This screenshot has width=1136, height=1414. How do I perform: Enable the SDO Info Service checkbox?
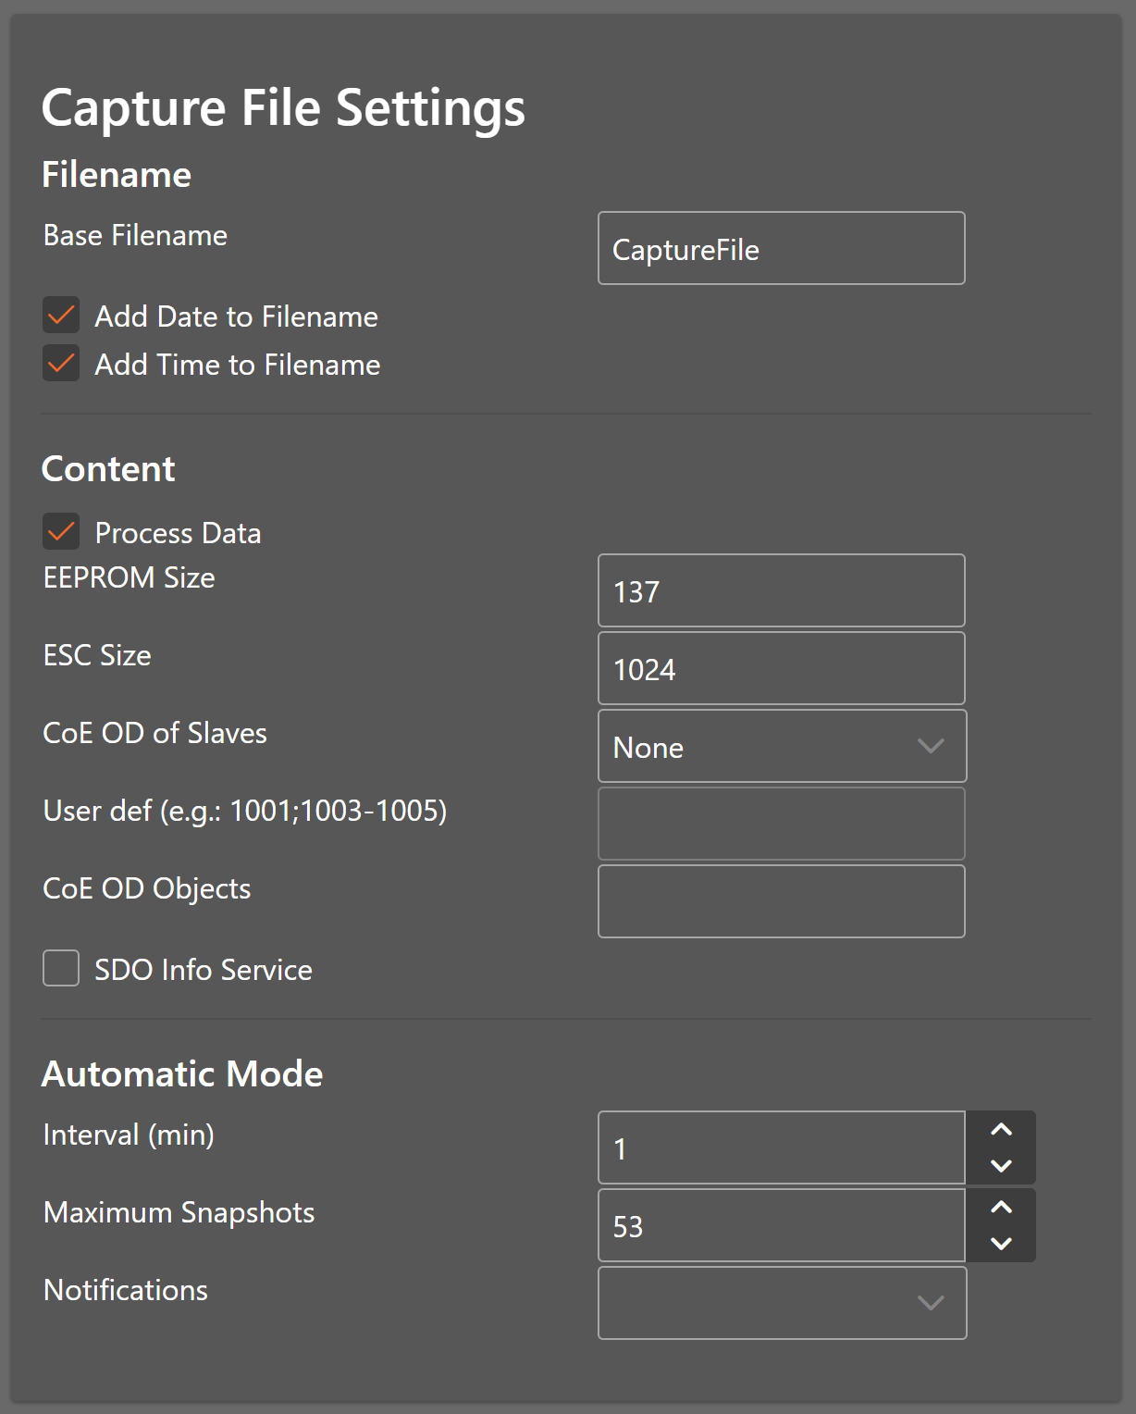click(x=61, y=969)
